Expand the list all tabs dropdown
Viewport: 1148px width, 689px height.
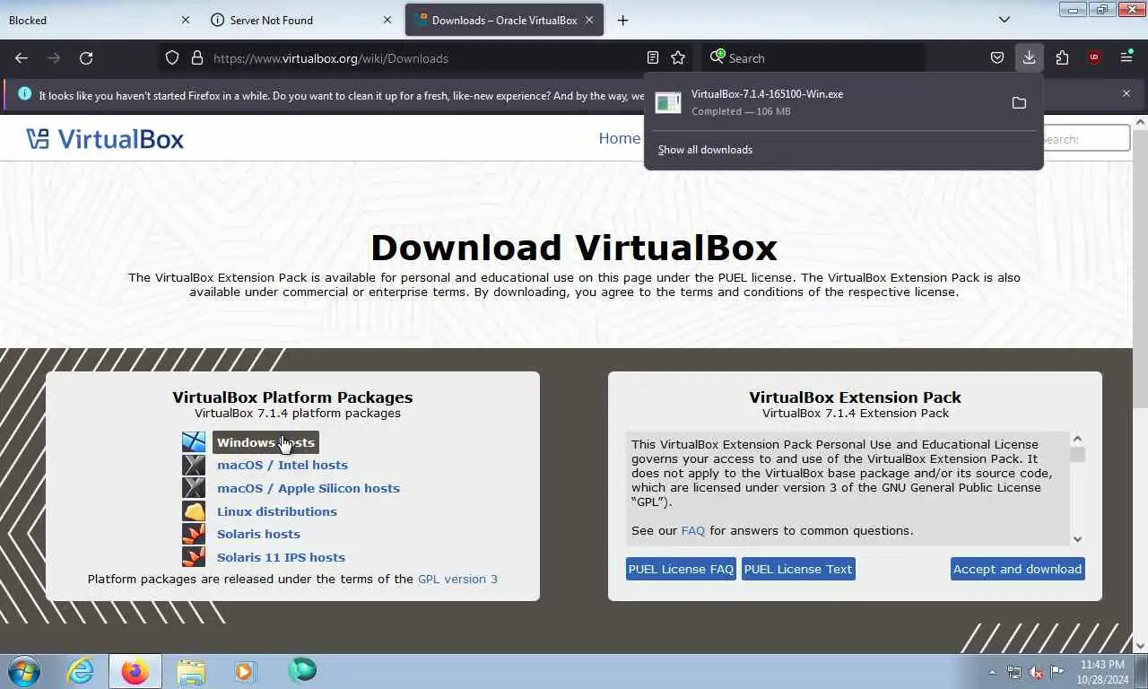coord(1004,20)
